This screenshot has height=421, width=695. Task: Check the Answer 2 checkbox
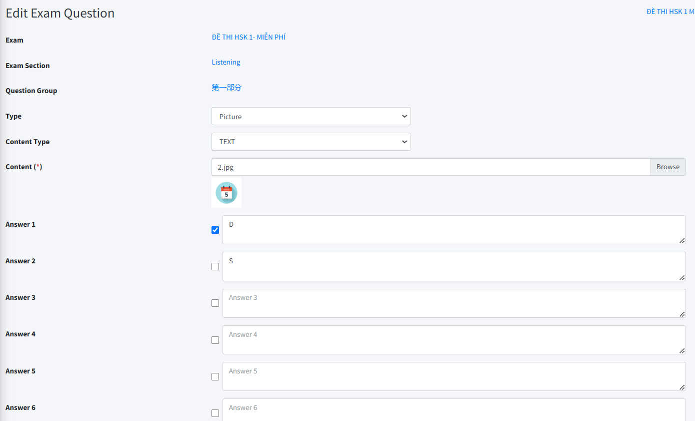(215, 267)
